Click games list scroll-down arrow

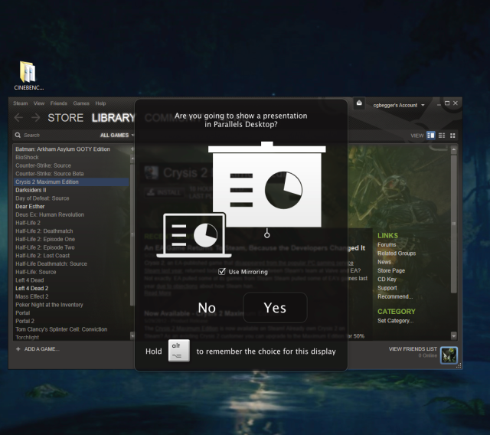coord(132,336)
